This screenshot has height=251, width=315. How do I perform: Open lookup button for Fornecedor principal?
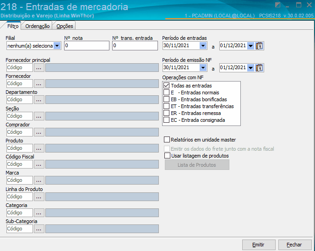click(39, 67)
